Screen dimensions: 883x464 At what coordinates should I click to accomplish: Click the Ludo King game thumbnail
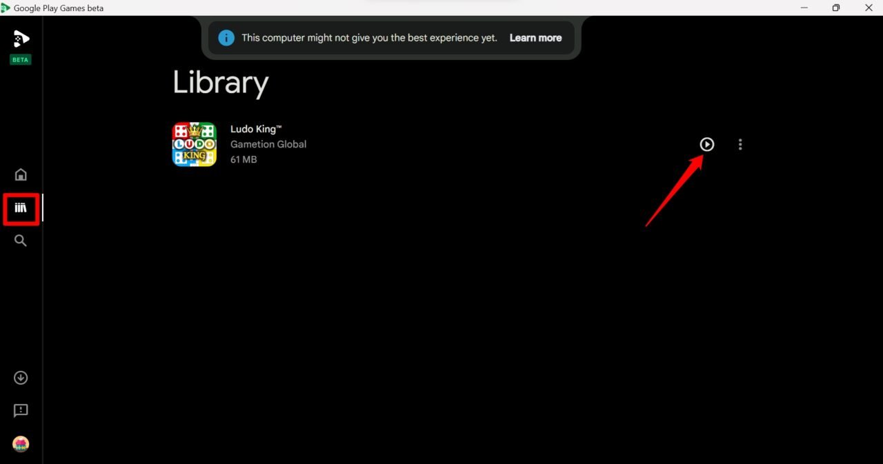194,144
